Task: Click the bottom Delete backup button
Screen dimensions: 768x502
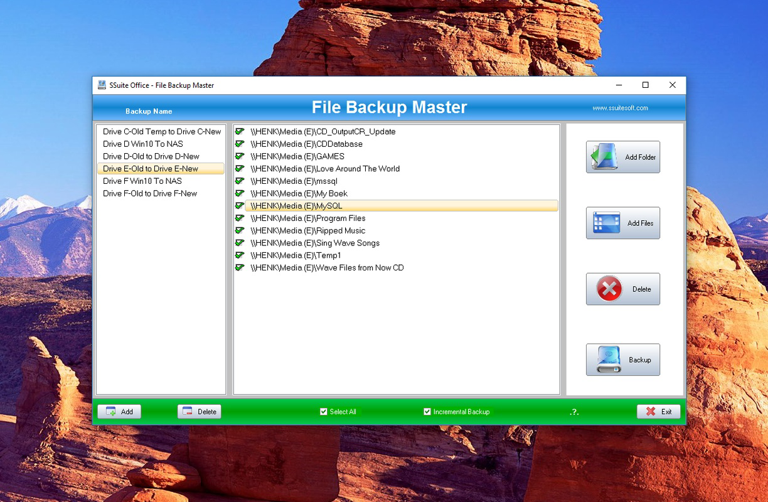Action: pos(200,412)
